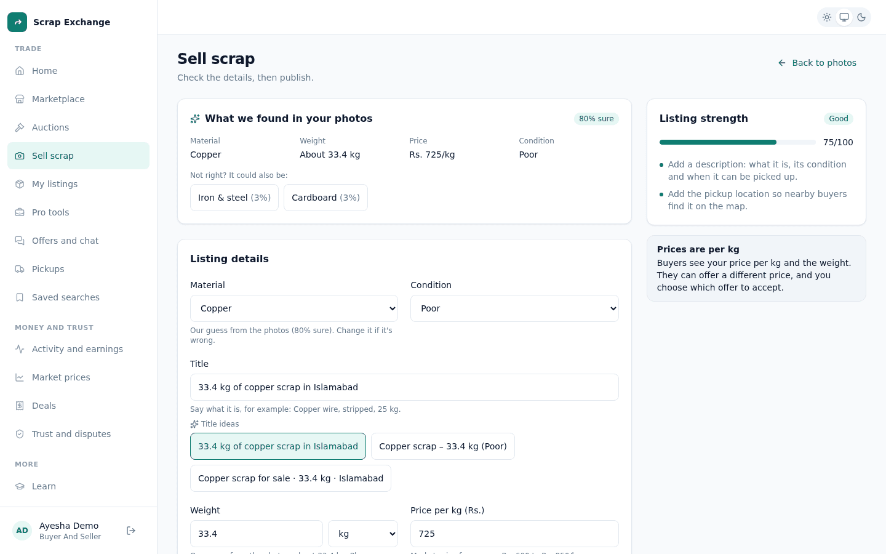
Task: Click the AD avatar circle
Action: coord(22,531)
